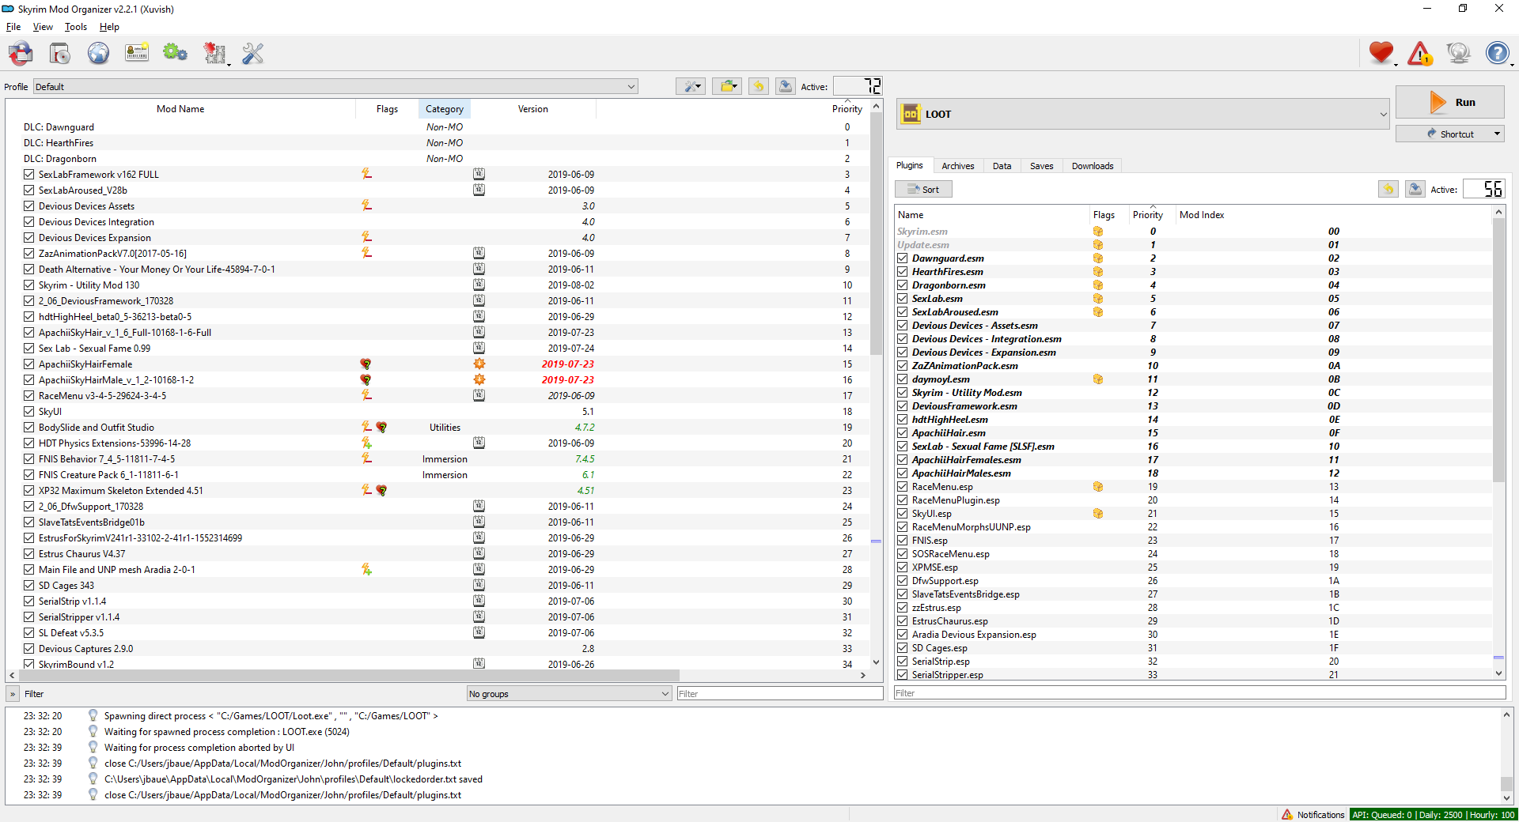Click flag icon on Skyrim.esm plugin row
Screen dimensions: 1519x822
1098,232
